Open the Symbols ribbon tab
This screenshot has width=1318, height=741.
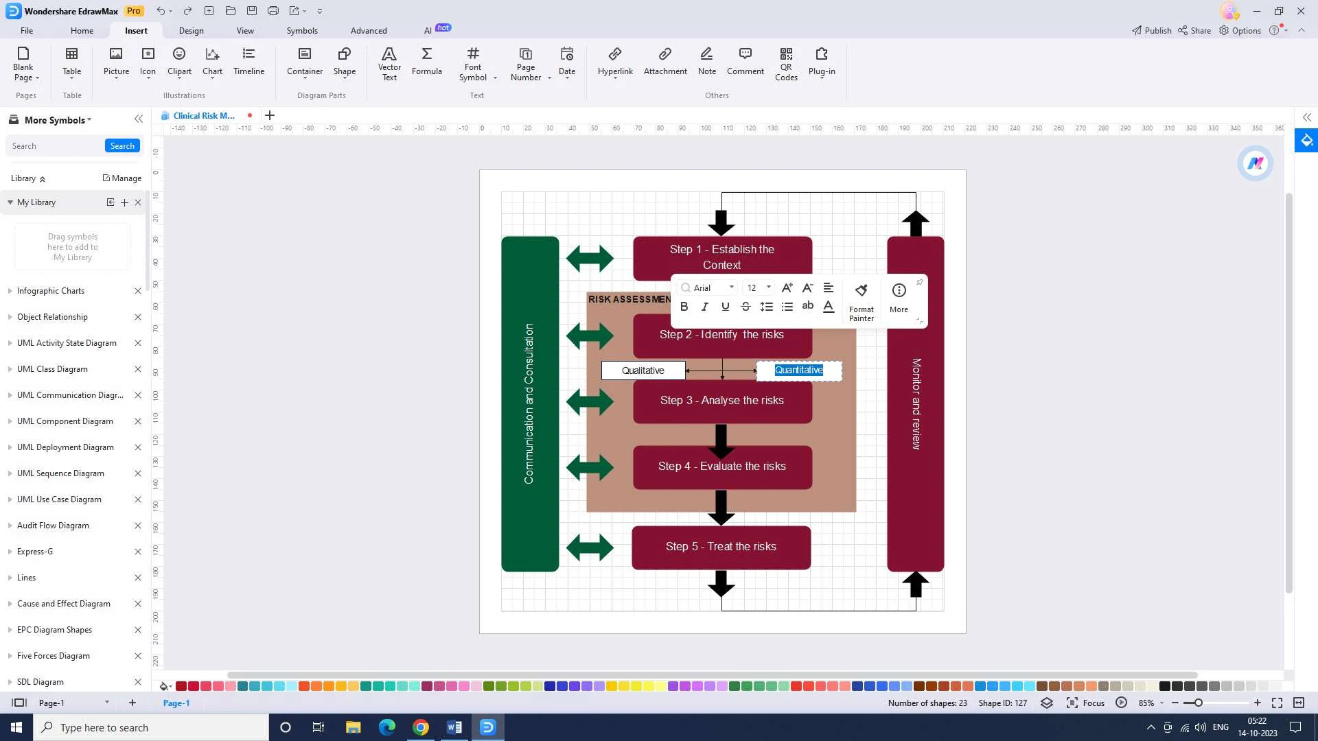click(302, 31)
